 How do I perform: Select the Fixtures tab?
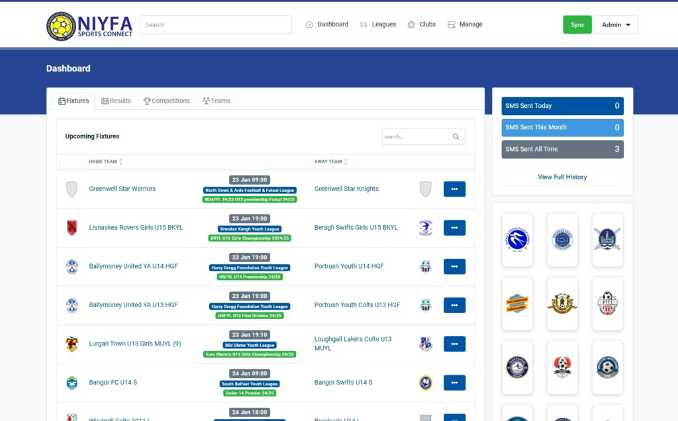[x=73, y=101]
